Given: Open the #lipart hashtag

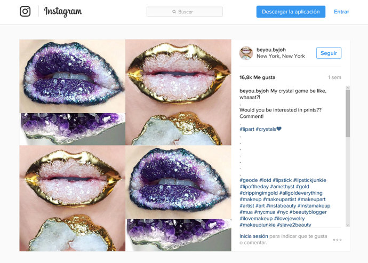Looking at the screenshot, I should point(246,129).
